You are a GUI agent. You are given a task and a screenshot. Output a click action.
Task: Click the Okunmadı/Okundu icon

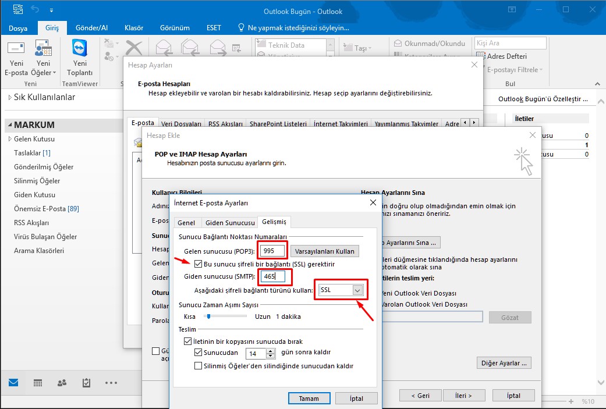point(398,43)
